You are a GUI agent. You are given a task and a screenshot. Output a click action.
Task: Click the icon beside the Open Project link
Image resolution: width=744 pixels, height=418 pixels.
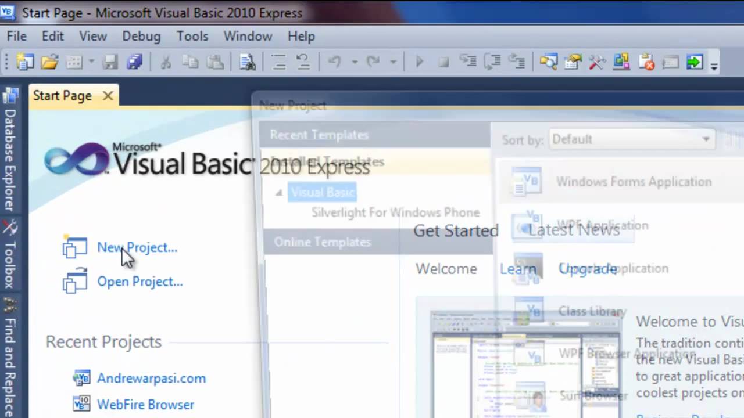pos(74,281)
